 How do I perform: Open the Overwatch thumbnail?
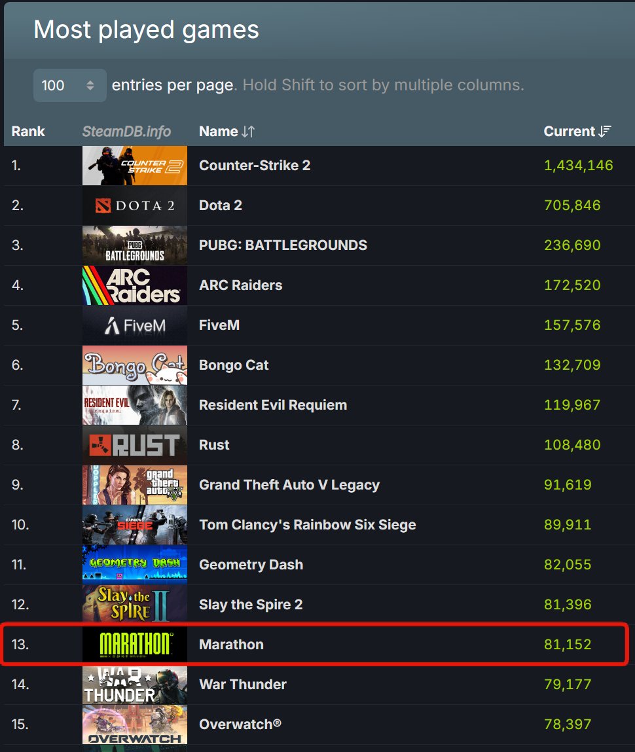click(135, 724)
